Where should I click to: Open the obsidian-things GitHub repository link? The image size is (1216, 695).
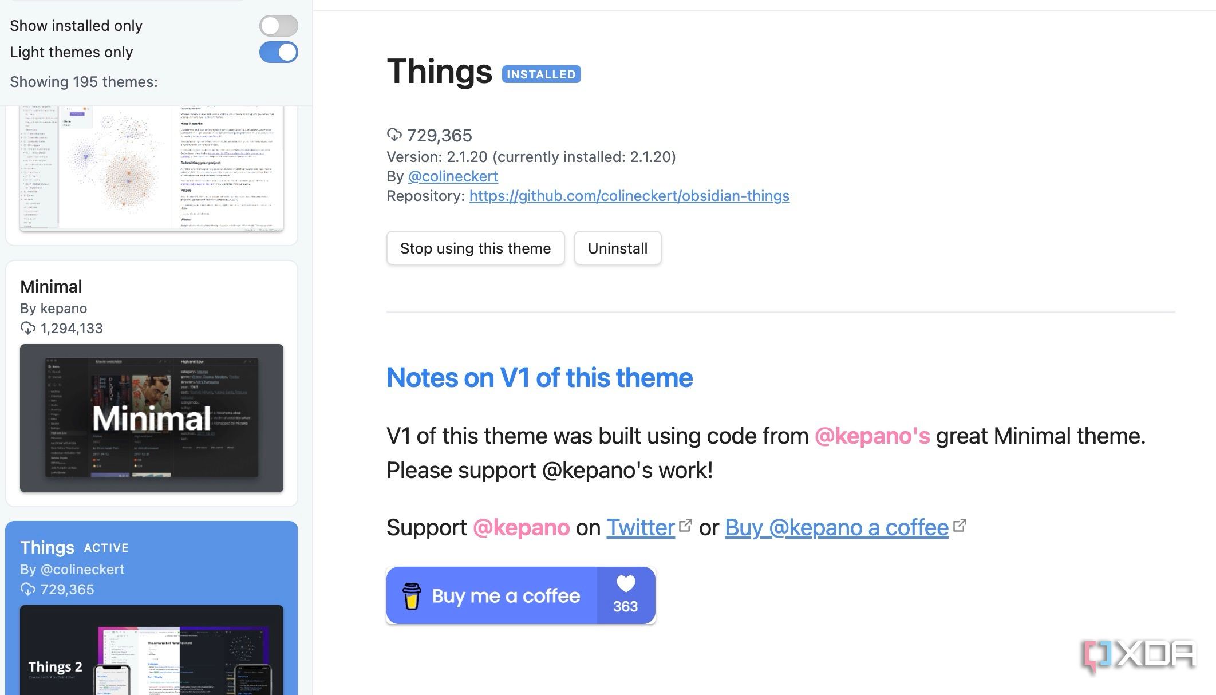[x=629, y=195]
